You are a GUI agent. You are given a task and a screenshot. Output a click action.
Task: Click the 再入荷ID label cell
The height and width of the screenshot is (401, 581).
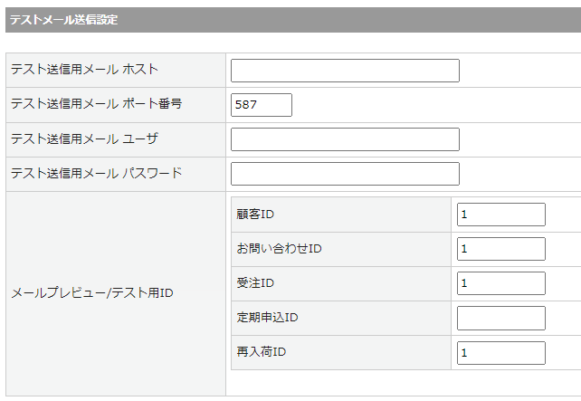[x=262, y=352]
